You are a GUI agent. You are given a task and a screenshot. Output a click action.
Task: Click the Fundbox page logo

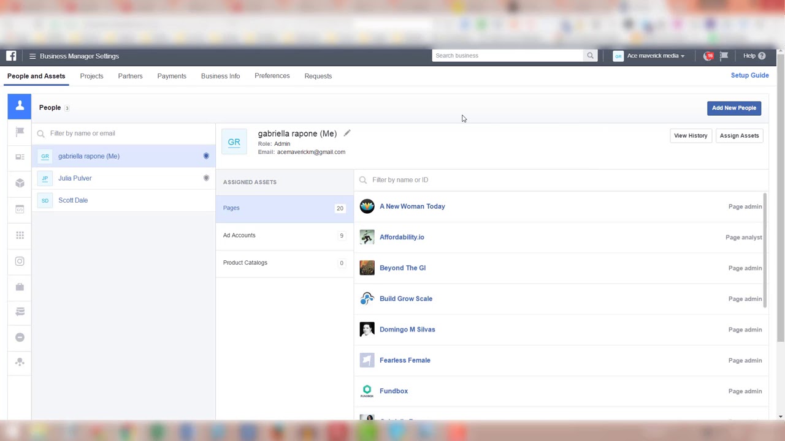click(367, 391)
